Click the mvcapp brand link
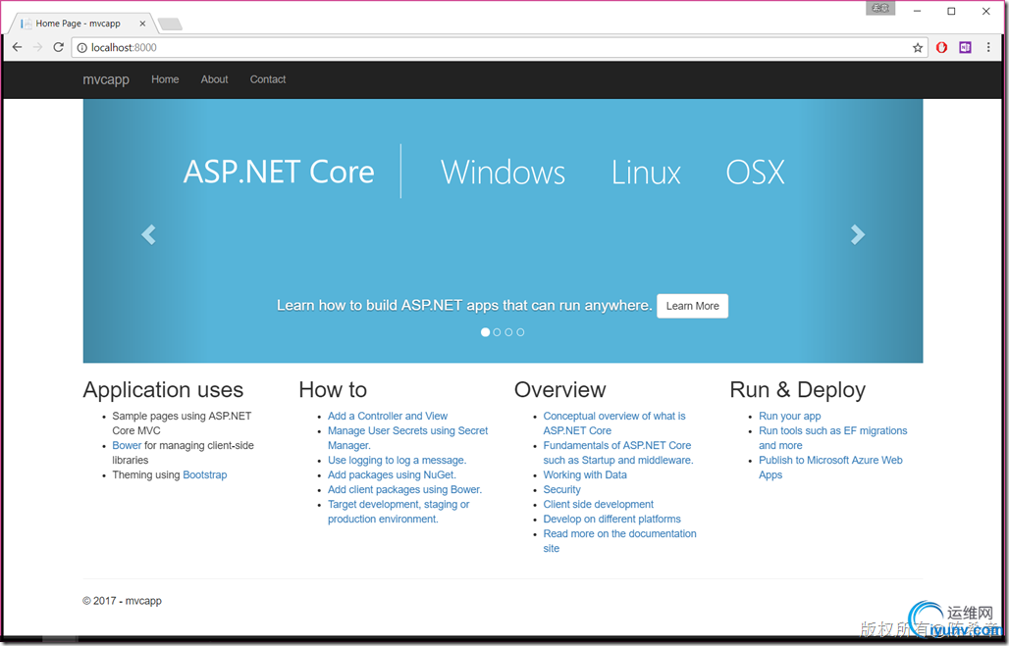The image size is (1009, 646). (x=106, y=79)
